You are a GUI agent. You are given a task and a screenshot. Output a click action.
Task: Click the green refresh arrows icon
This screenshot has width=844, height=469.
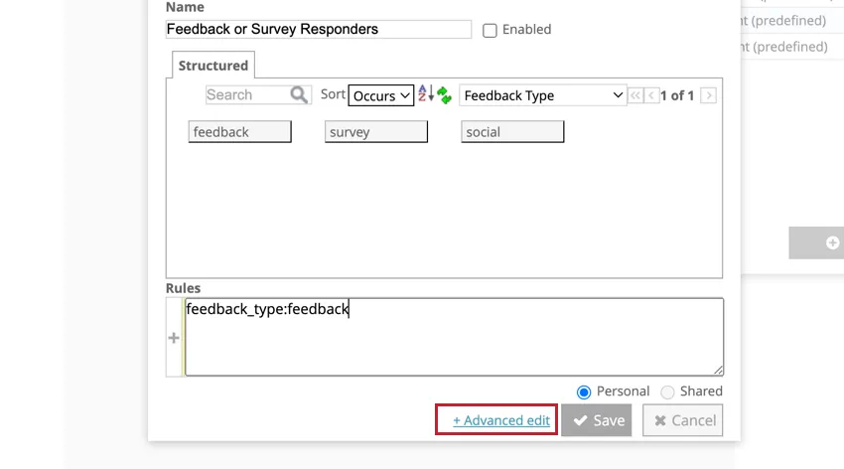[x=444, y=95]
